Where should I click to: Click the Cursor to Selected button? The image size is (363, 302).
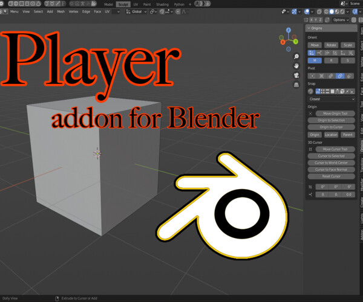click(332, 156)
